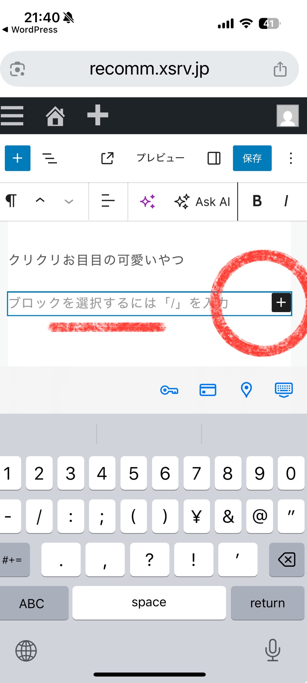Open the credit card autofill icon
The height and width of the screenshot is (683, 307).
coord(208,390)
